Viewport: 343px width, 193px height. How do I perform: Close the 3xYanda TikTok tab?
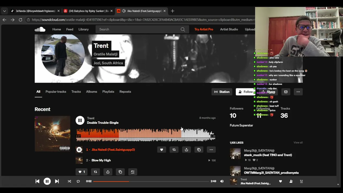coord(58,11)
